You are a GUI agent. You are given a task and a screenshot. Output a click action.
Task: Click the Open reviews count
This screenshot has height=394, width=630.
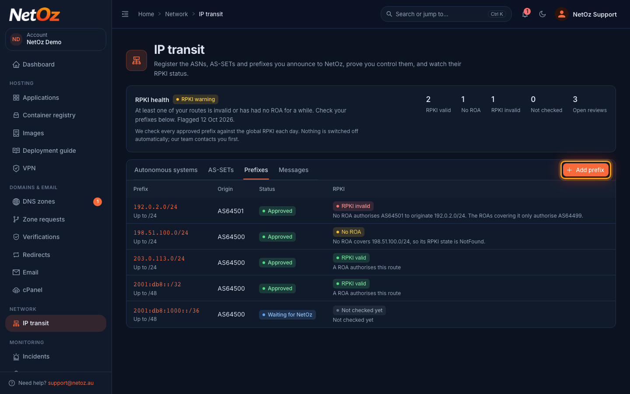pos(589,104)
